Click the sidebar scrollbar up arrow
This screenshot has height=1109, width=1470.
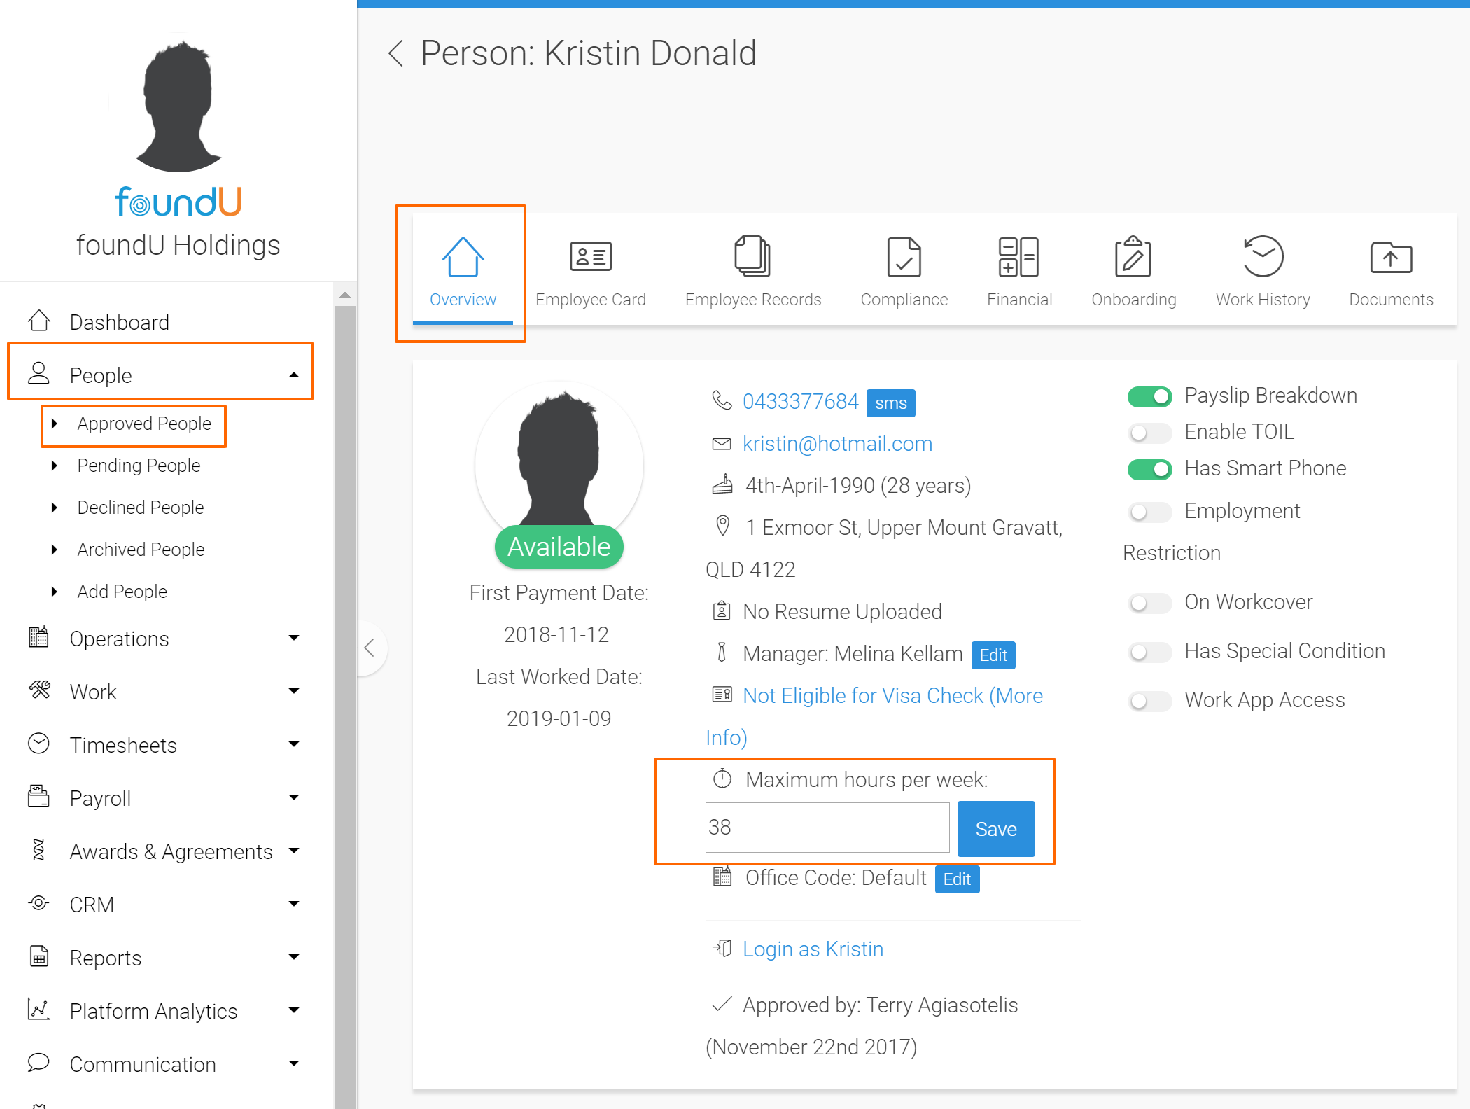point(344,295)
